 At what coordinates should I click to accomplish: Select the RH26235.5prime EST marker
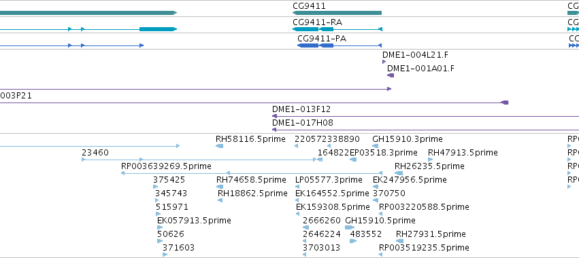point(399,173)
